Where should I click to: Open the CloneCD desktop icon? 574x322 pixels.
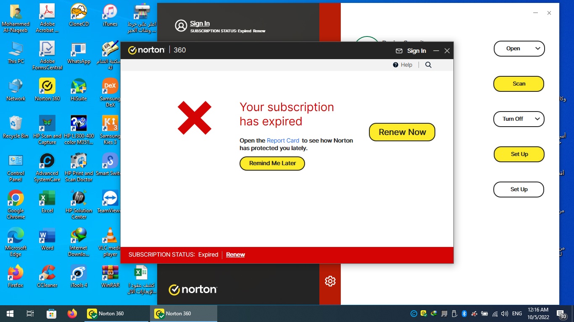79,15
